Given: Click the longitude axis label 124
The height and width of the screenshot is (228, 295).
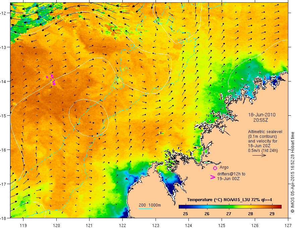Looking at the screenshot, I should (189, 225).
